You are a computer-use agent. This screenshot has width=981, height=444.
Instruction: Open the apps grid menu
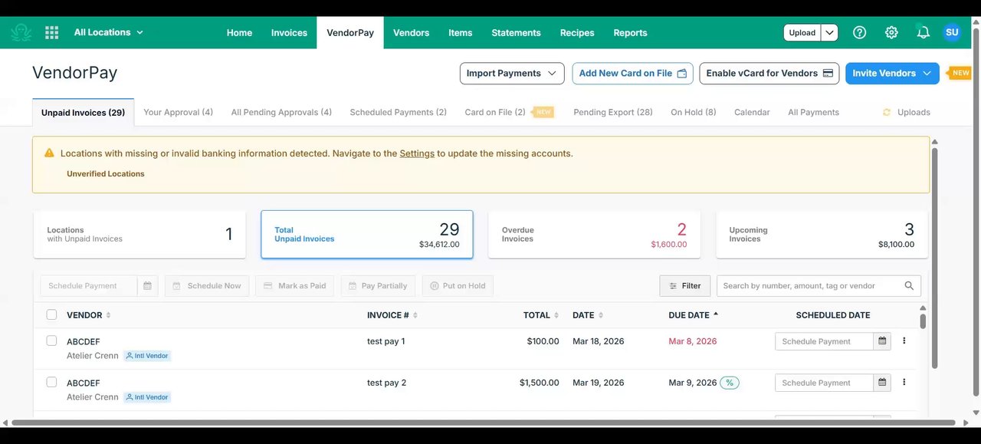(x=51, y=32)
